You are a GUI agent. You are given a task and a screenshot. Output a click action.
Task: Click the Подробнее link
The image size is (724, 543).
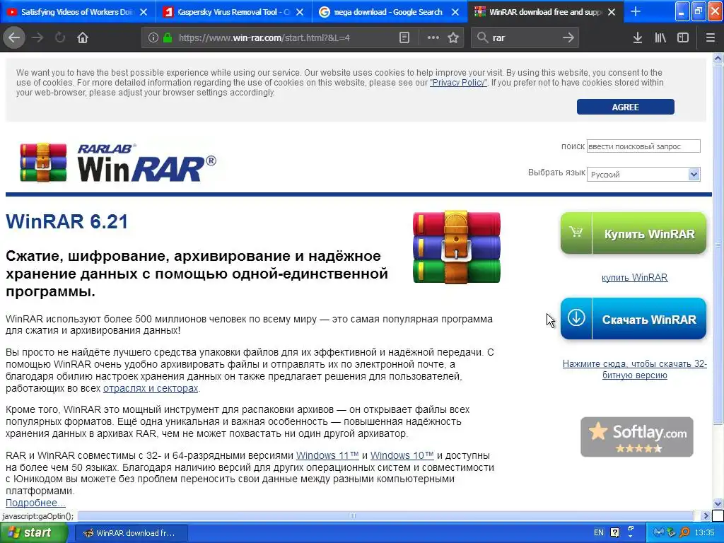(x=35, y=503)
